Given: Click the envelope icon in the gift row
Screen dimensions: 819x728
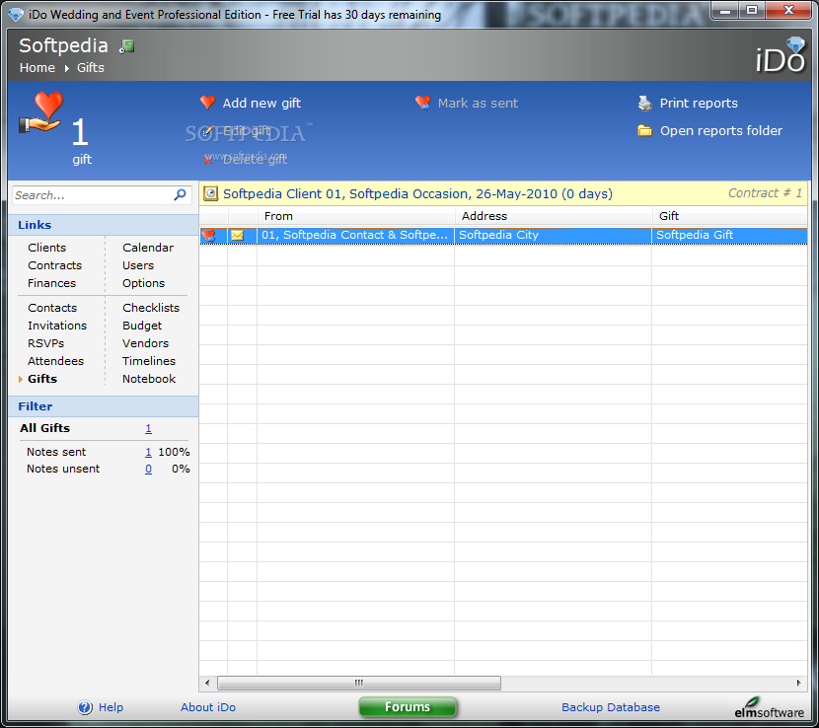Looking at the screenshot, I should [237, 236].
